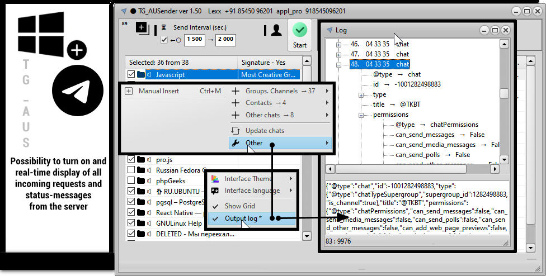
Task: Click the 2 000 interval input field
Action: 225,40
